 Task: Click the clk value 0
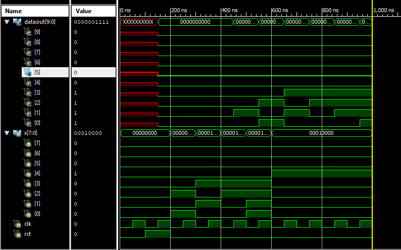tap(75, 224)
